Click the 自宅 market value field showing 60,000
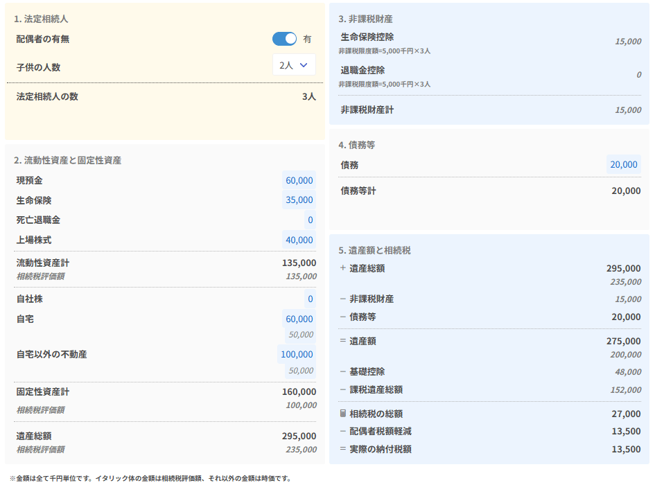 299,319
